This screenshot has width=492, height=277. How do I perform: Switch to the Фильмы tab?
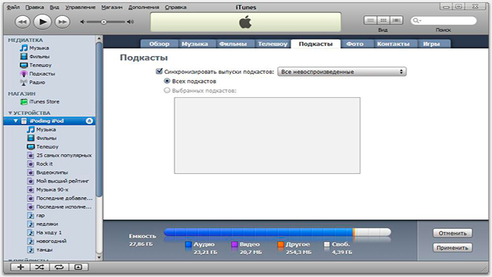(233, 44)
